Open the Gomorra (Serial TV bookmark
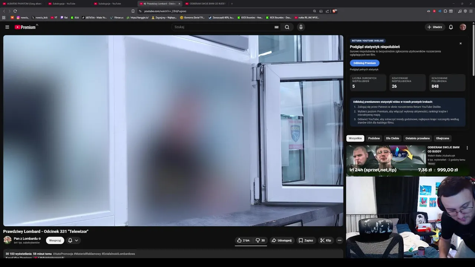The height and width of the screenshot is (267, 475). (192, 17)
